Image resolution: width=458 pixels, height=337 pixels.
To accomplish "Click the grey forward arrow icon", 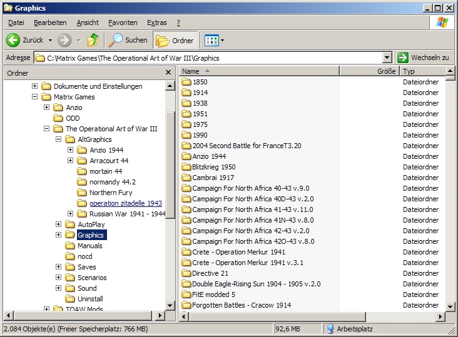I will pyautogui.click(x=64, y=40).
